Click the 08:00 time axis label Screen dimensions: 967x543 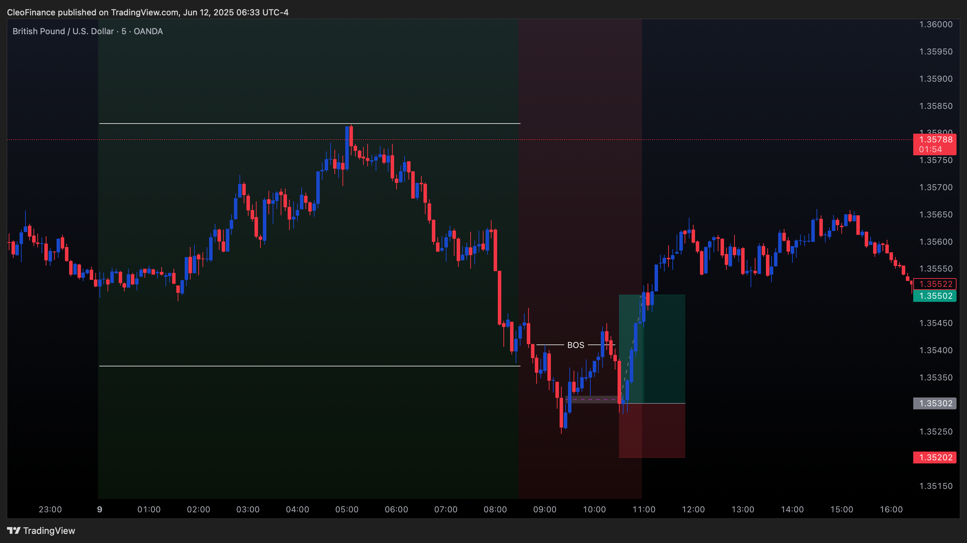[x=495, y=509]
